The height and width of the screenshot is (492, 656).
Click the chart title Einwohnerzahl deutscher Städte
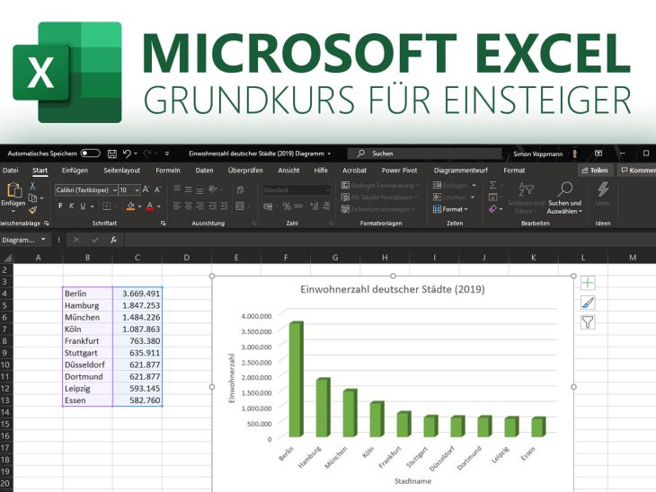(393, 289)
